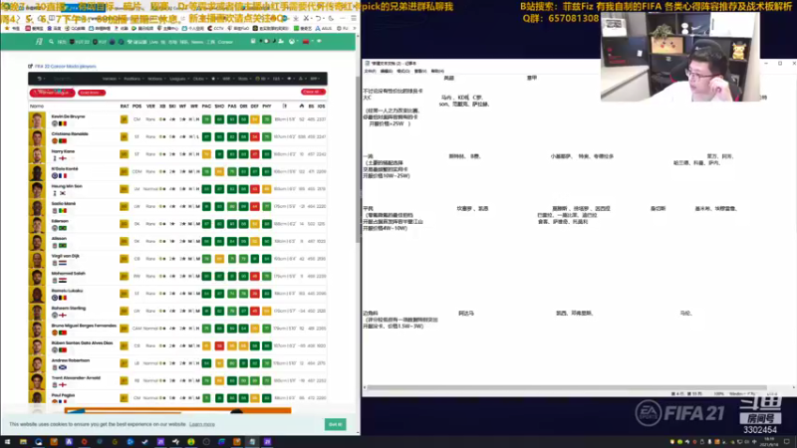Image resolution: width=797 pixels, height=448 pixels.
Task: Expand the reset arrow dropdown in filter bar
Action: pos(39,79)
